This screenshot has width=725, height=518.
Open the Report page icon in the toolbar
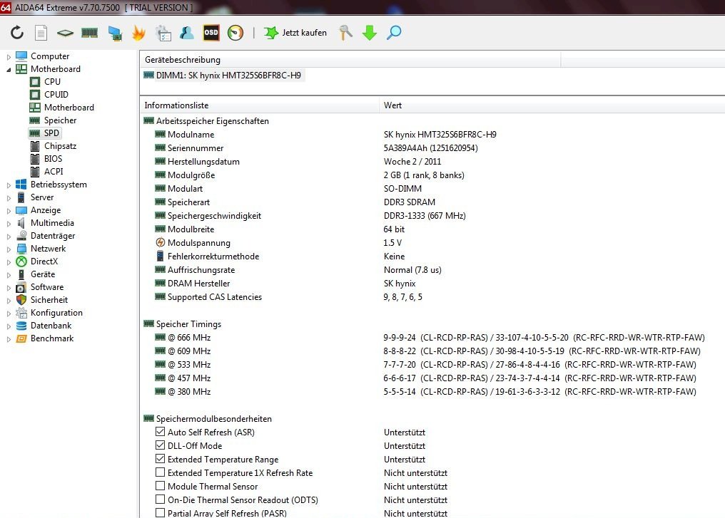click(x=41, y=33)
